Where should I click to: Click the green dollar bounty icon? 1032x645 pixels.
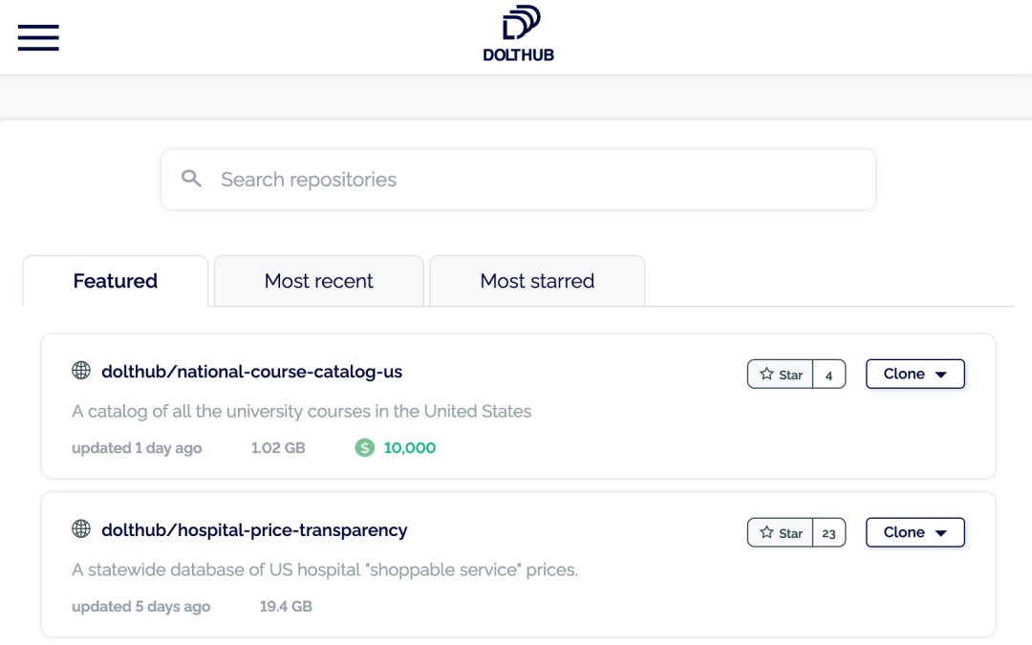coord(365,447)
